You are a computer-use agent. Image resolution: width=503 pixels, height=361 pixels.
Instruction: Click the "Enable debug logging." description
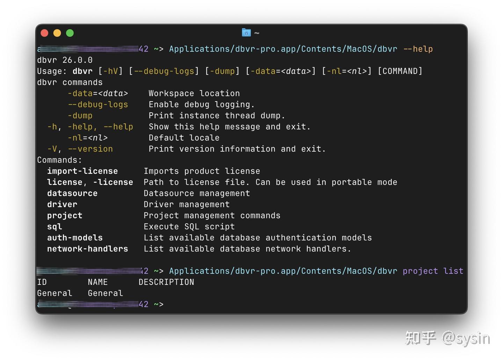(202, 105)
